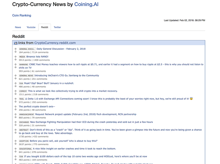The width and height of the screenshot is (220, 164).
Task: Upvote the Binance lists NANO post
Action: pyautogui.click(x=16, y=57)
